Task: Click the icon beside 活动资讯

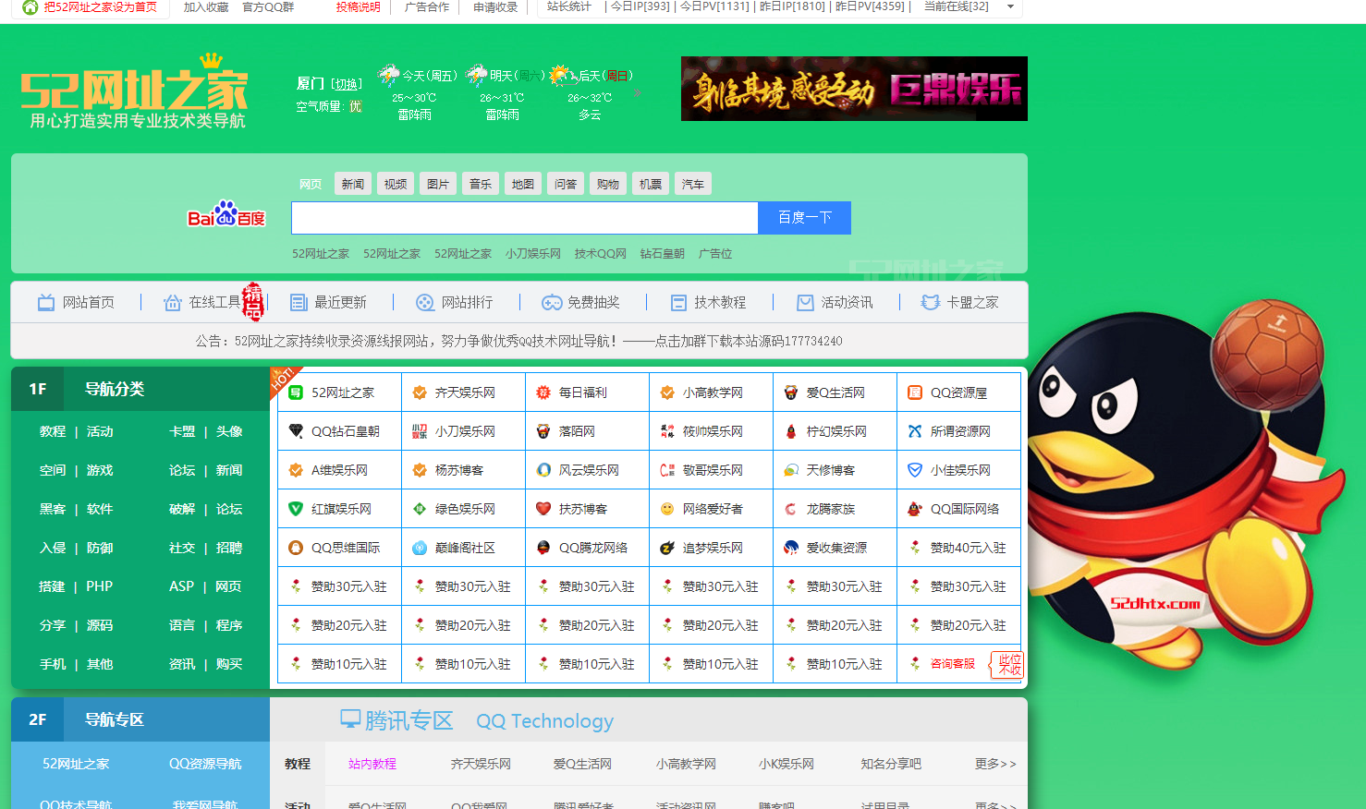Action: [x=806, y=302]
